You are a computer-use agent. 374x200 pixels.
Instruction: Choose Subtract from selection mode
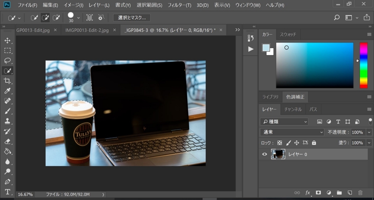tap(56, 17)
